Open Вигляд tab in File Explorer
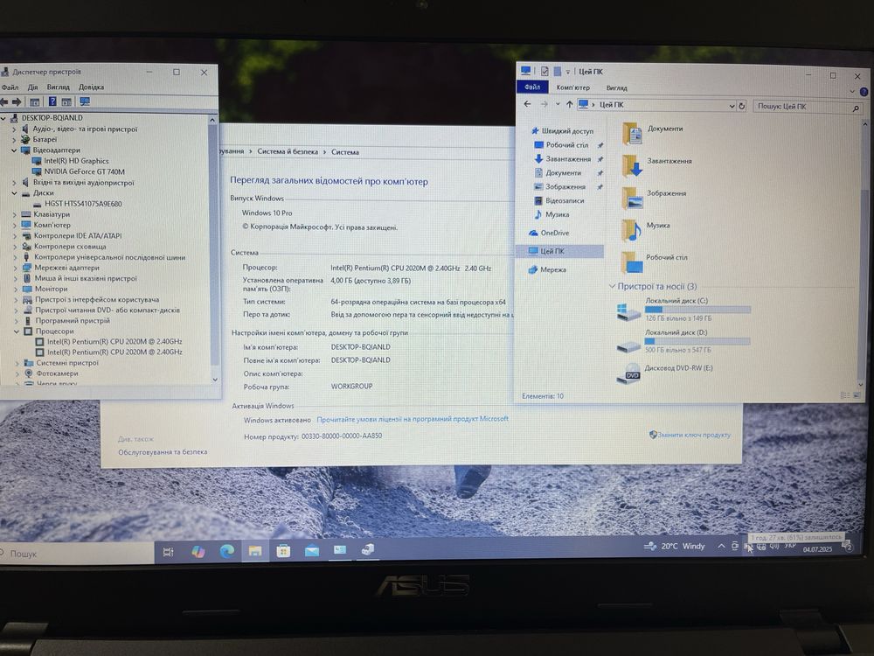Image resolution: width=874 pixels, height=656 pixels. (x=616, y=87)
